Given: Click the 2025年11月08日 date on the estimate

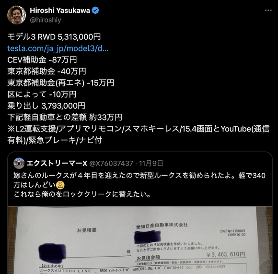Looking at the screenshot, I should (x=232, y=231).
